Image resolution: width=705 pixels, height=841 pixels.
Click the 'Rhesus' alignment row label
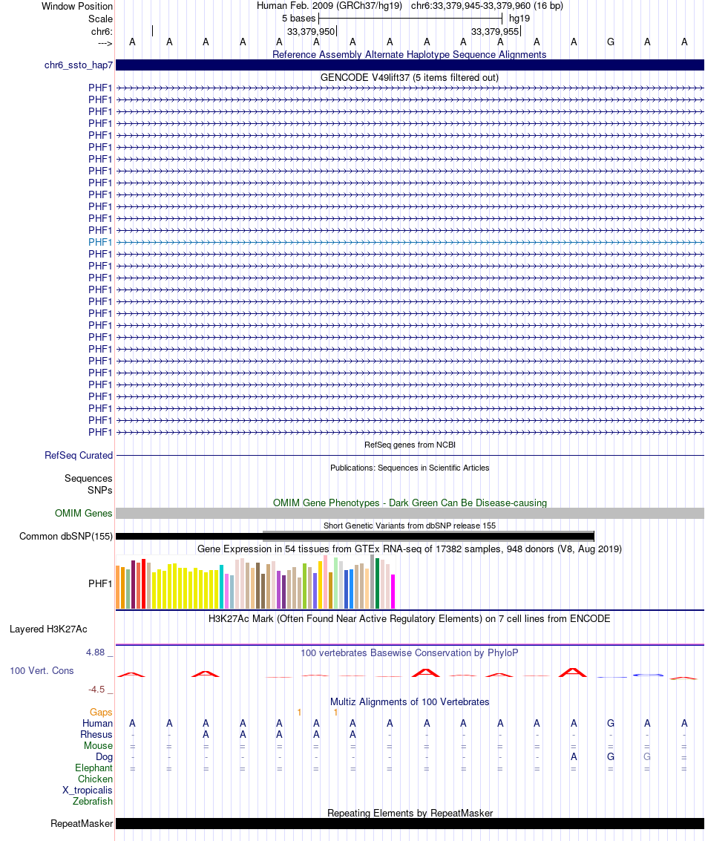(x=96, y=735)
